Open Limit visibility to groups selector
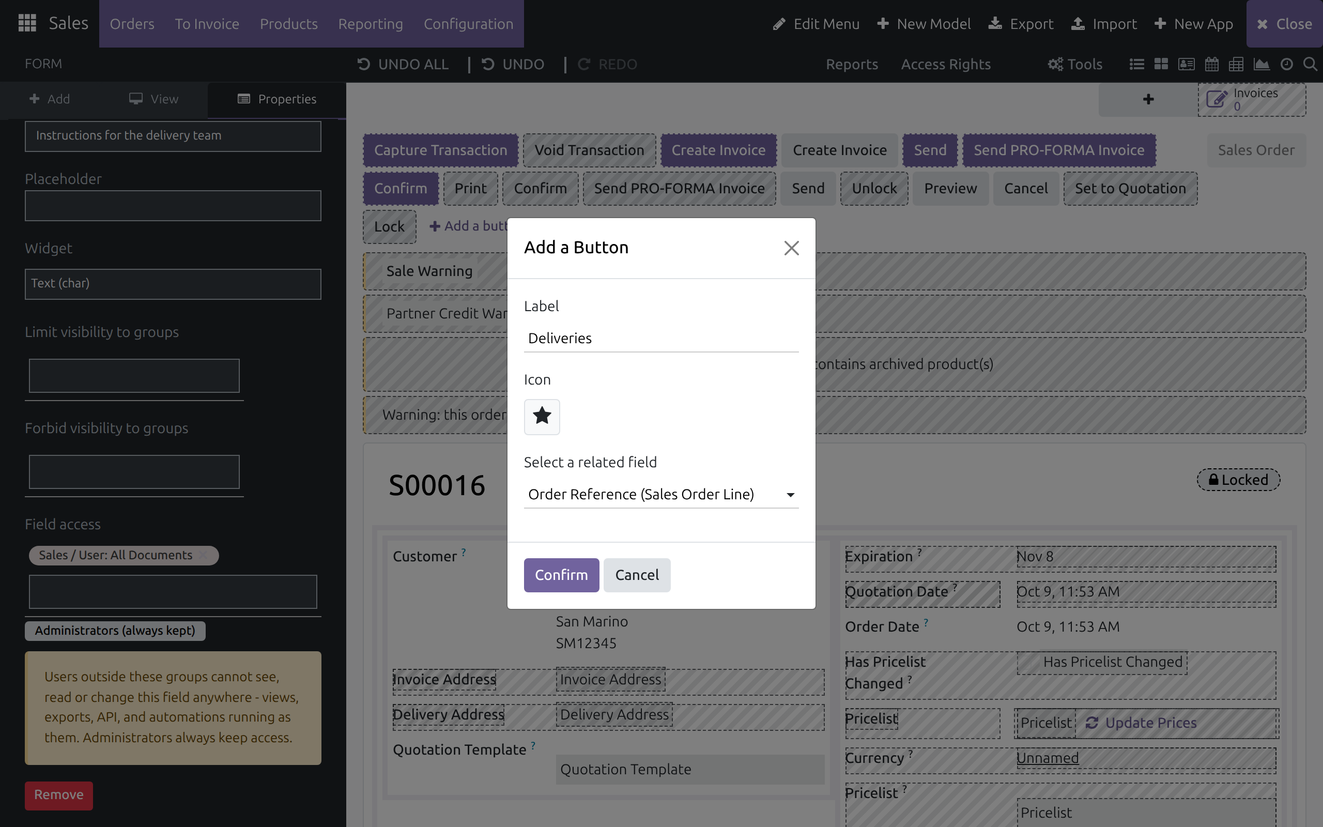The image size is (1323, 827). click(x=134, y=376)
